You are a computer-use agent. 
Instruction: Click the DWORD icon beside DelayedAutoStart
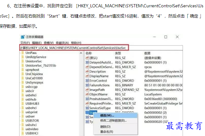[87, 62]
